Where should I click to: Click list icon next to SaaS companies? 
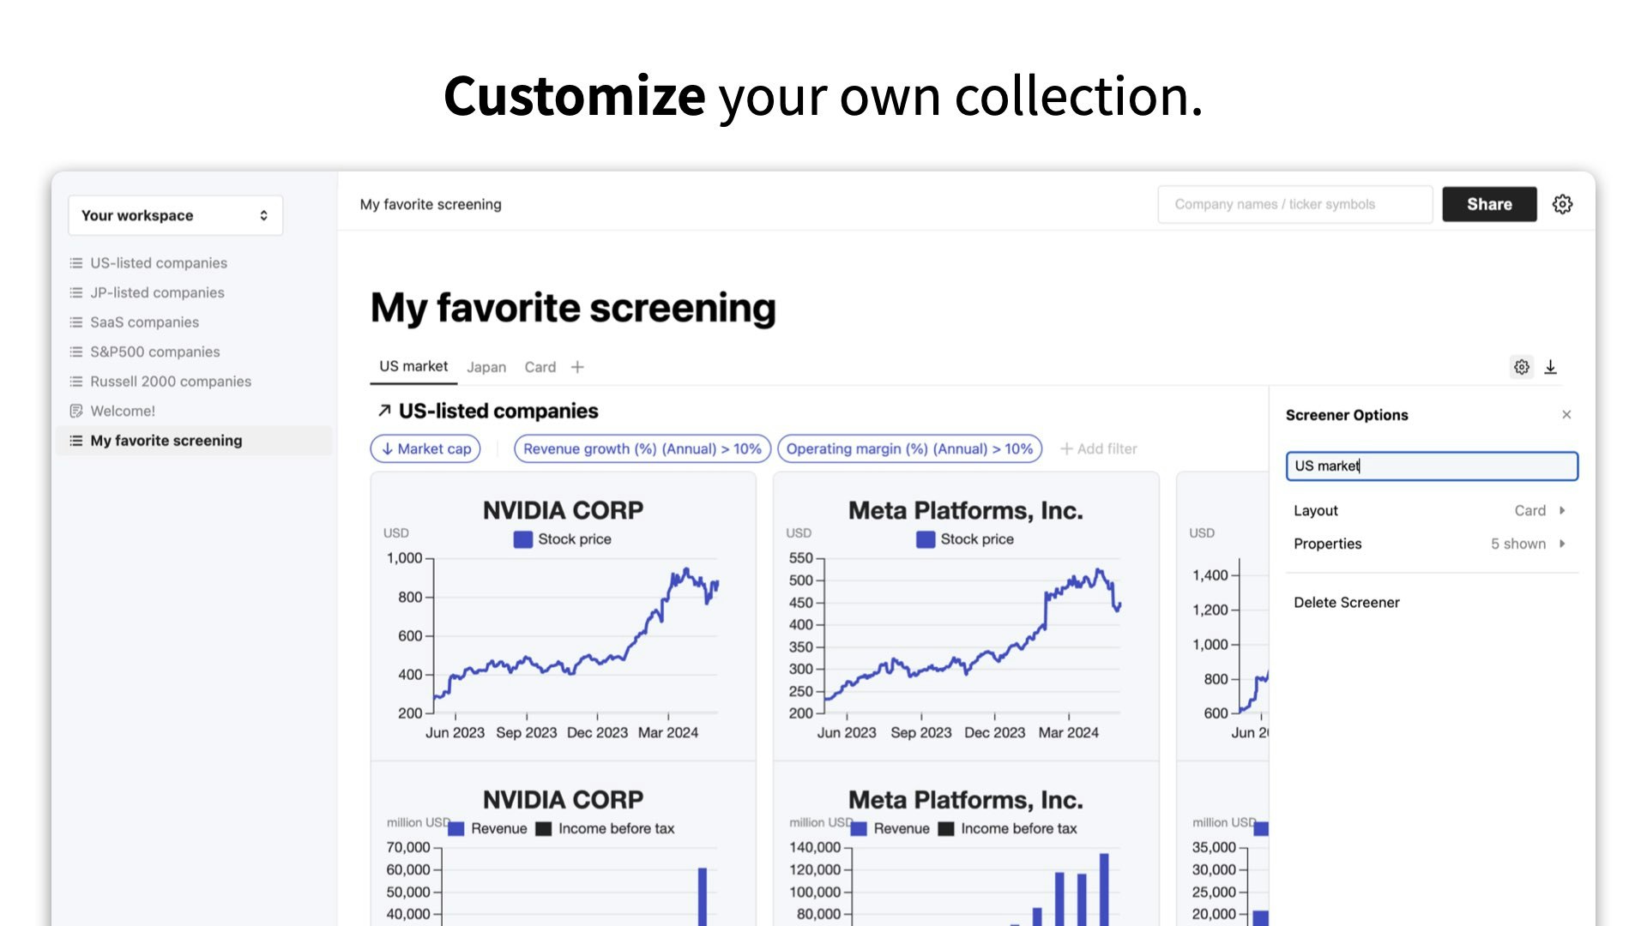click(76, 322)
